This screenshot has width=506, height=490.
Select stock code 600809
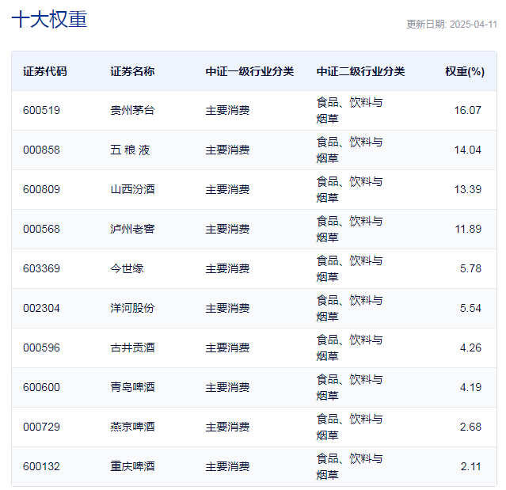click(x=41, y=189)
